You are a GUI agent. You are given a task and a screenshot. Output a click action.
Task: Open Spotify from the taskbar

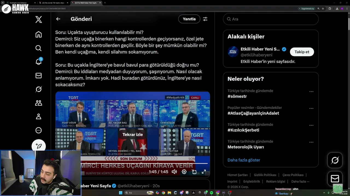click(x=211, y=193)
